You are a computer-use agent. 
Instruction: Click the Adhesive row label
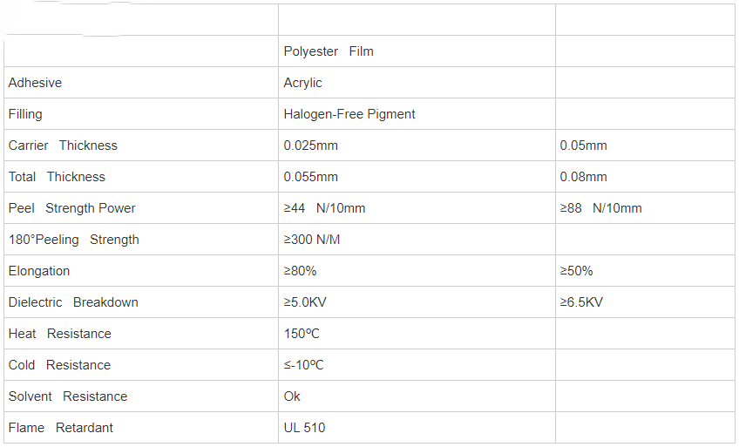click(35, 83)
